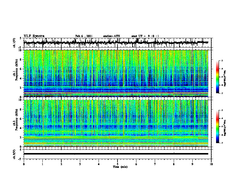Click time axis tick label "8"
238x184 pixels.
click(x=174, y=164)
